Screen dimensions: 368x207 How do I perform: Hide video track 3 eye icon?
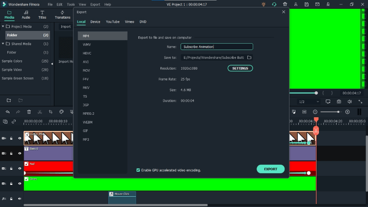(20, 153)
